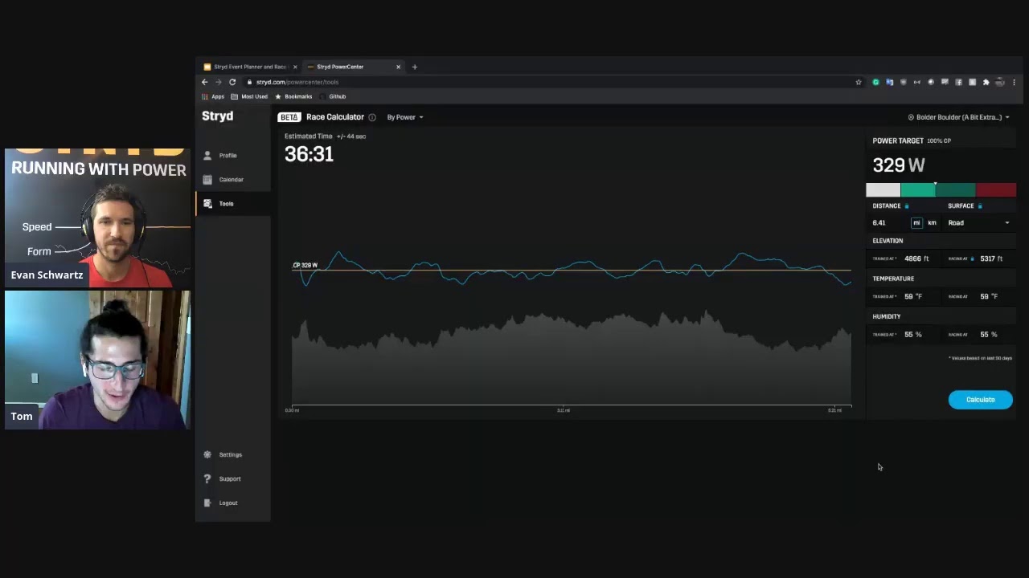The image size is (1029, 578).
Task: Click the address bar URL stryd.com/powercenter/tools
Action: click(297, 82)
